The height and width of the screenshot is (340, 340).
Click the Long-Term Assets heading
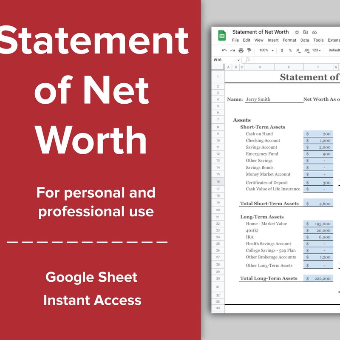[262, 217]
